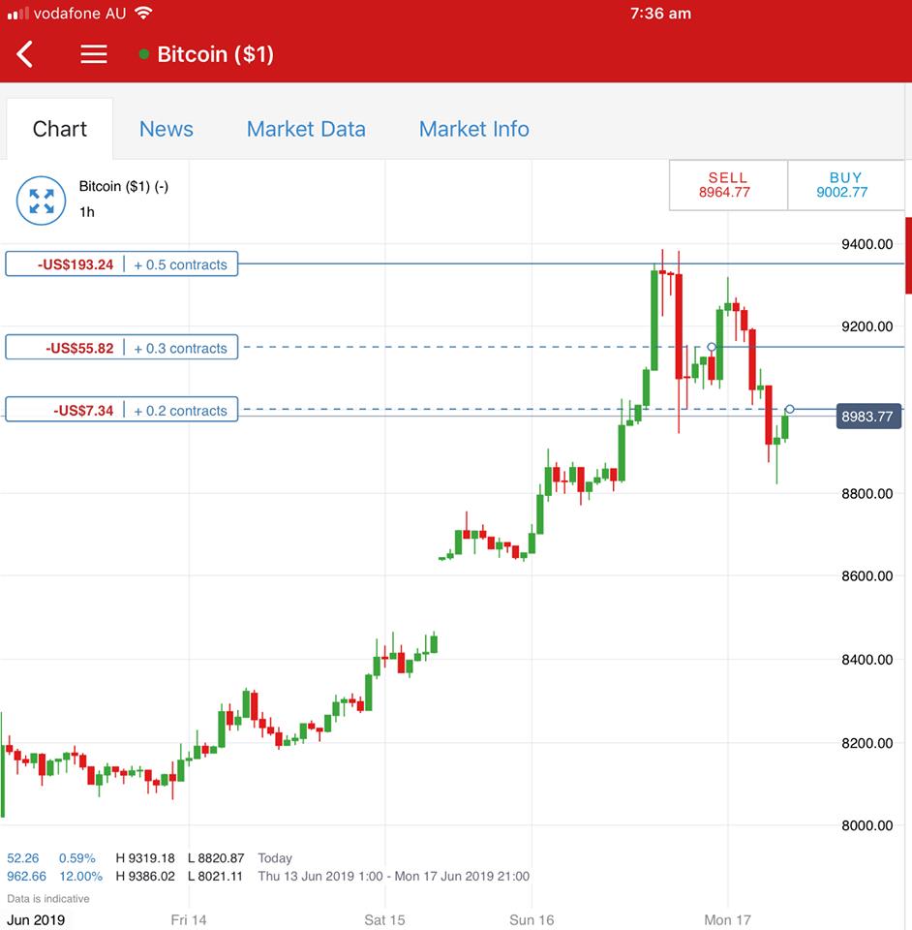
Task: Tap the 0.2 contracts order line marker
Action: click(789, 409)
